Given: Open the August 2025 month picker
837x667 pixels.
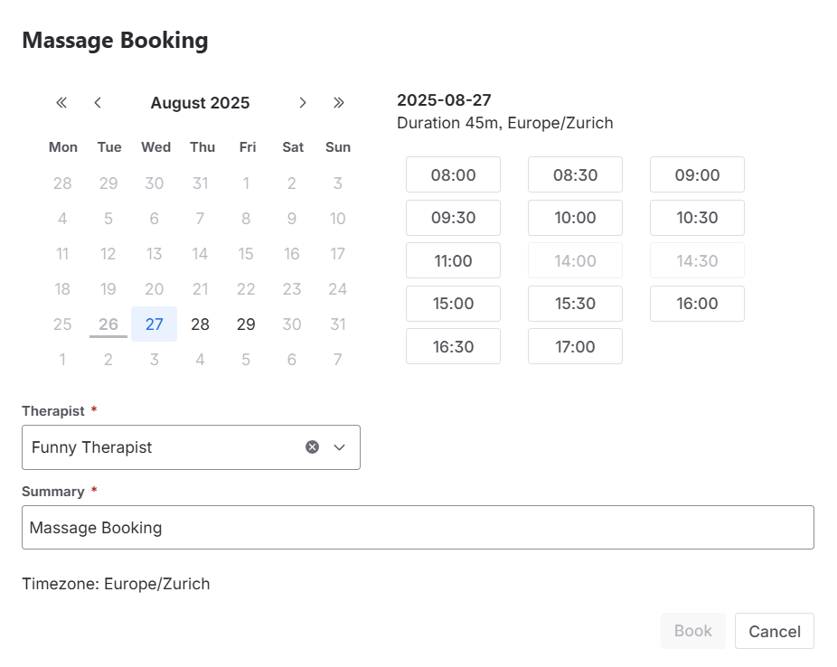Looking at the screenshot, I should tap(200, 103).
